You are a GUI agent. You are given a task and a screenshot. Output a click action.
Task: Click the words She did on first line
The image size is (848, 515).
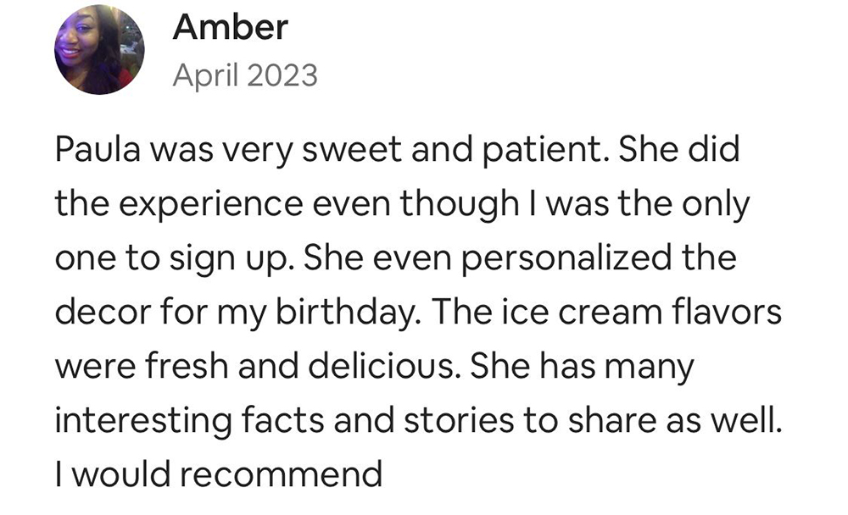pyautogui.click(x=678, y=149)
